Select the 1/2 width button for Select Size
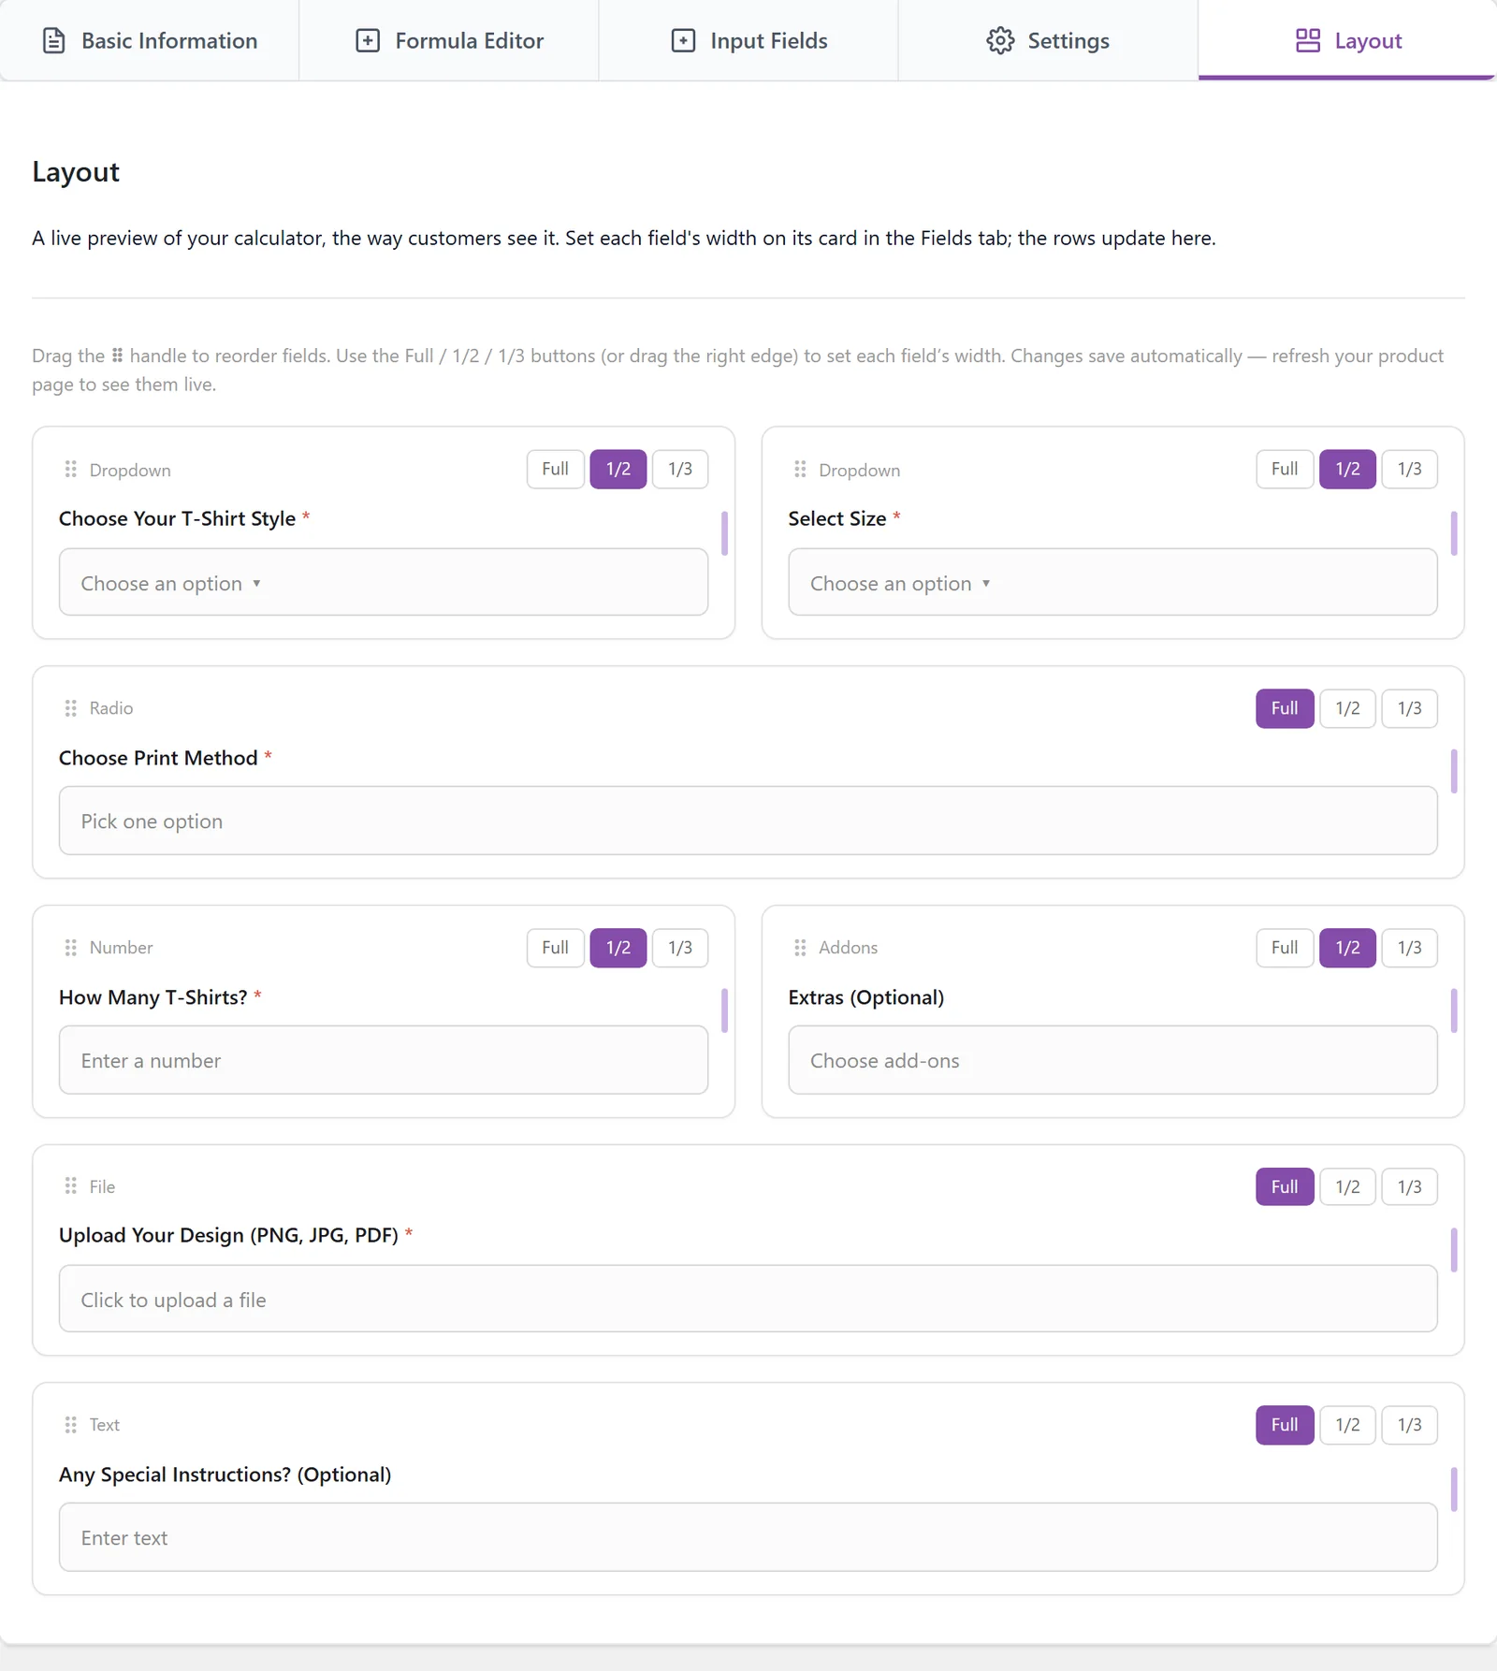The height and width of the screenshot is (1671, 1497). (x=1347, y=469)
